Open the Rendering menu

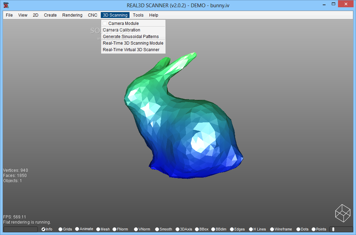tap(72, 15)
